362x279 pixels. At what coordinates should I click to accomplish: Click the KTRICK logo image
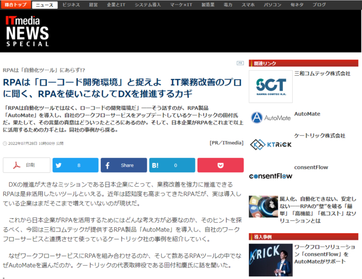point(271,144)
